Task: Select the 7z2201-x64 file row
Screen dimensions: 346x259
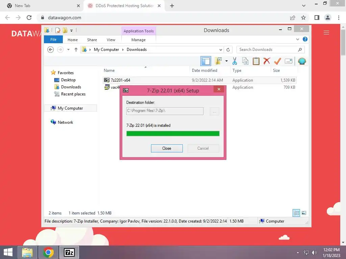Action: [199, 80]
